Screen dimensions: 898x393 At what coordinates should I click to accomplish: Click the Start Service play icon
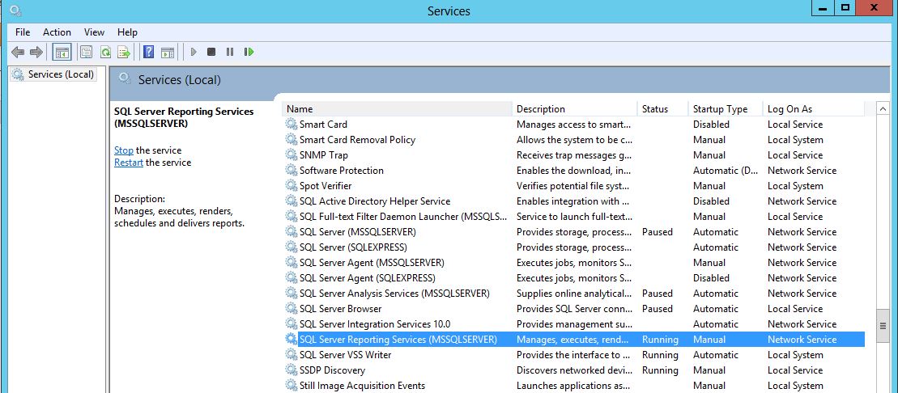click(x=194, y=52)
